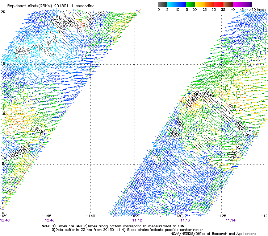Click the '45' legend scale number
This screenshot has height=236, width=268.
[242, 9]
